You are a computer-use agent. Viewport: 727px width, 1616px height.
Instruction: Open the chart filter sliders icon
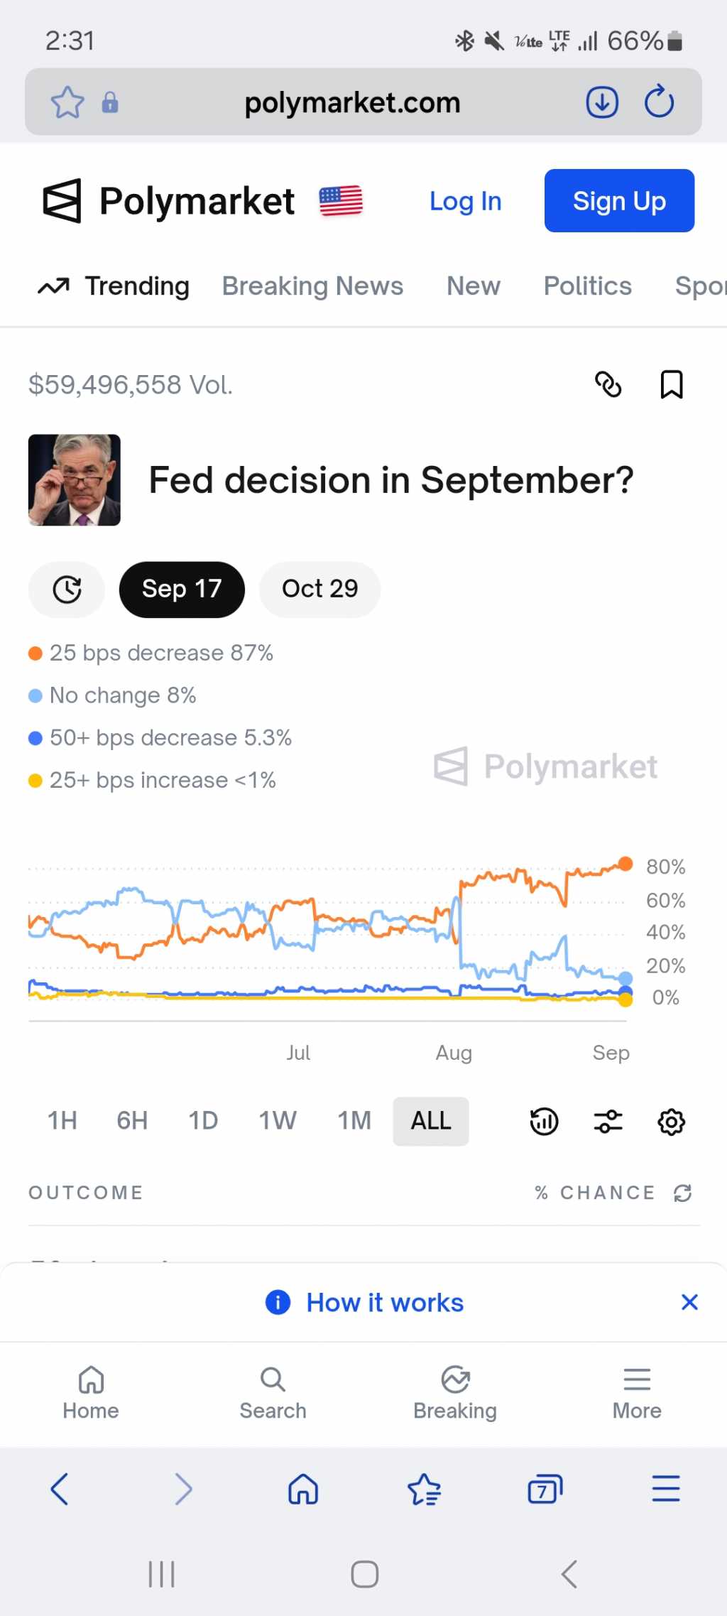pyautogui.click(x=608, y=1122)
